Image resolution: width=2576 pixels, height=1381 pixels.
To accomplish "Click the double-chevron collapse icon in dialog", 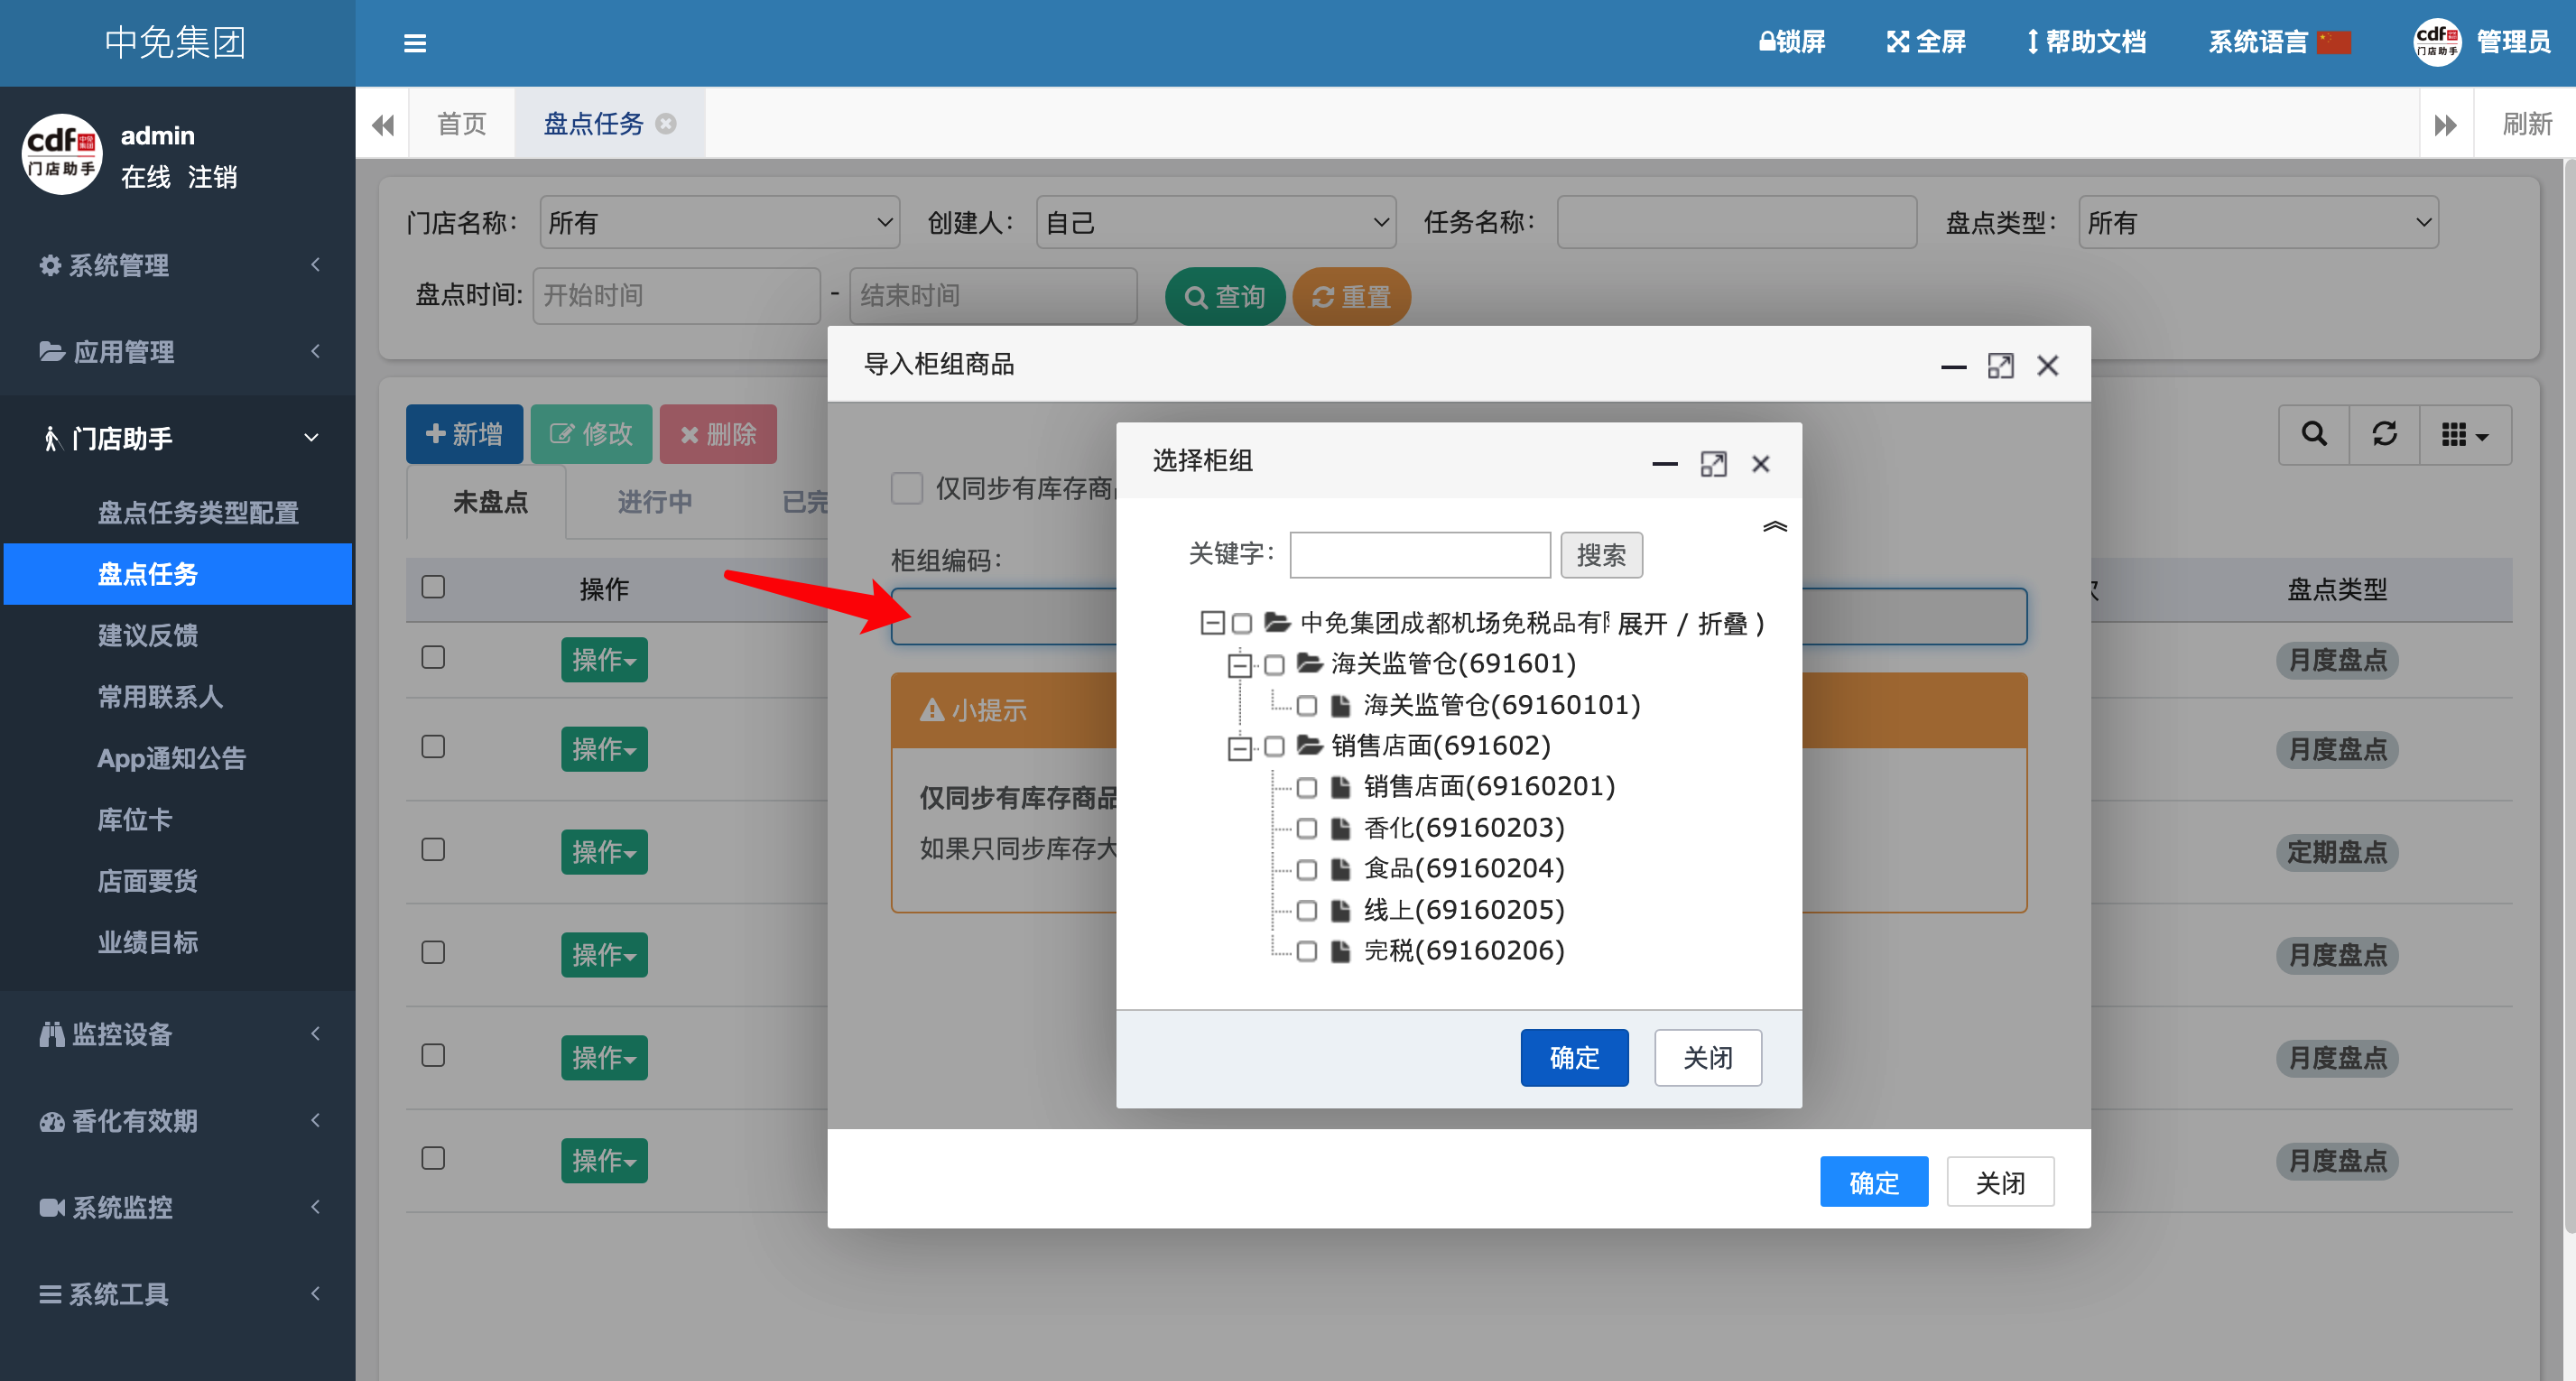I will point(1774,527).
